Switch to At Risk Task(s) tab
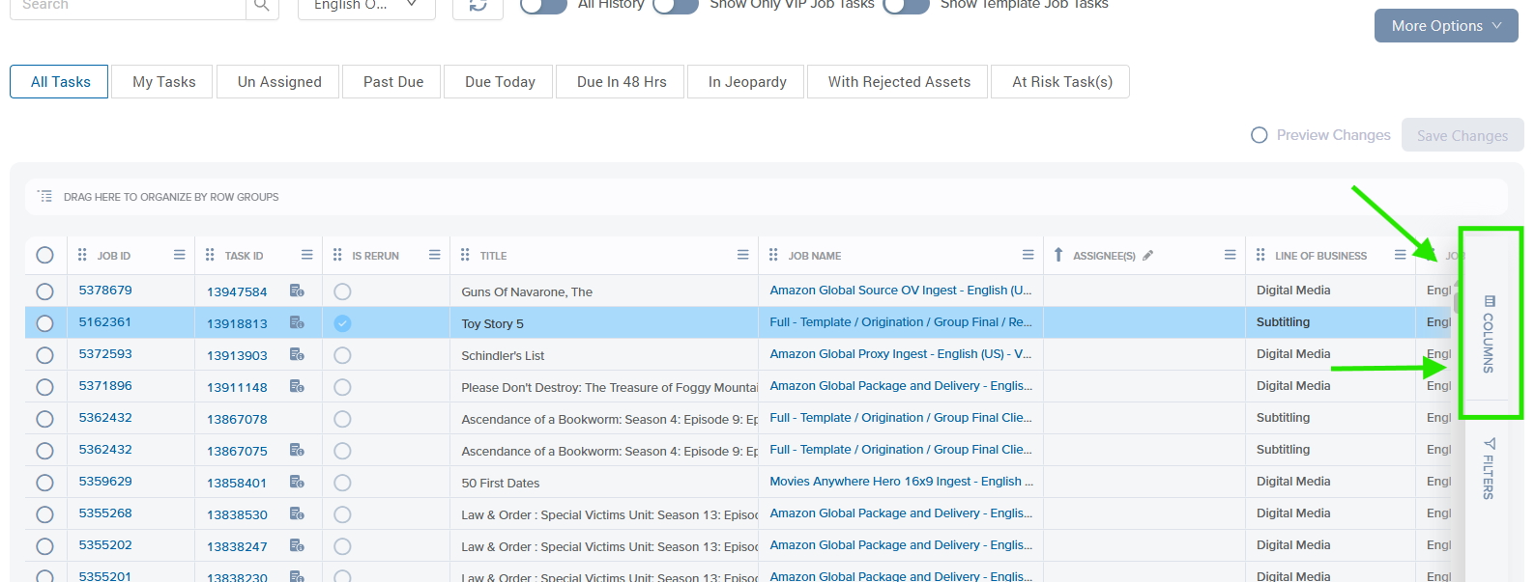Viewport: 1535px width, 582px height. coord(1062,82)
